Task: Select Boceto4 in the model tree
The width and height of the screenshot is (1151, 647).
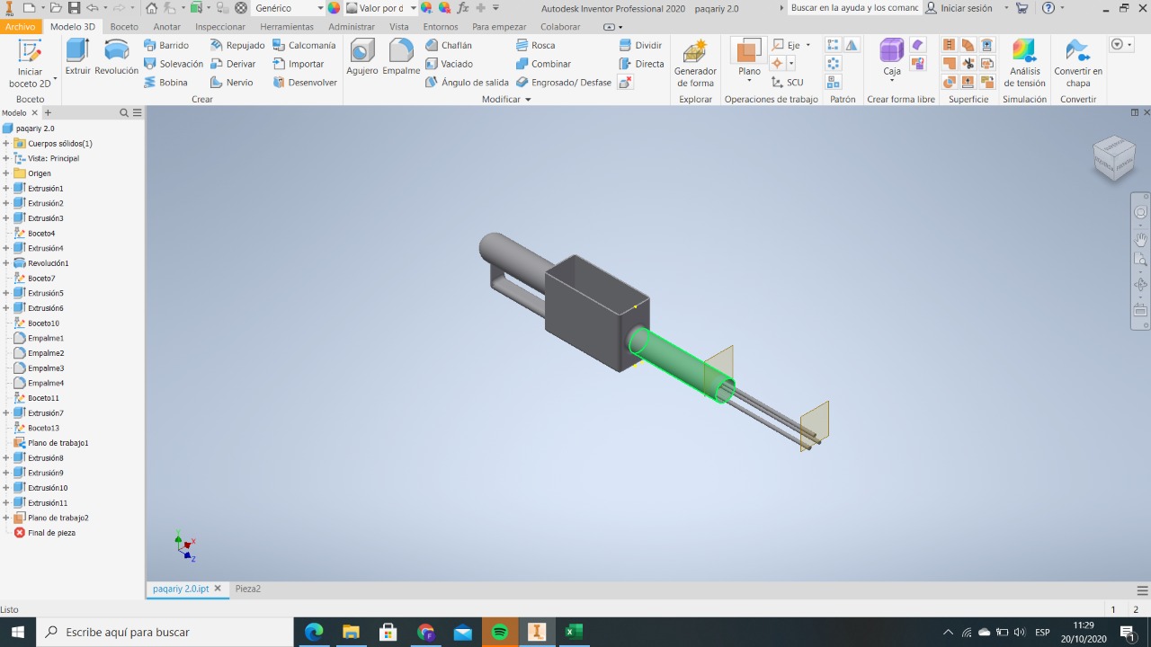Action: (x=41, y=234)
